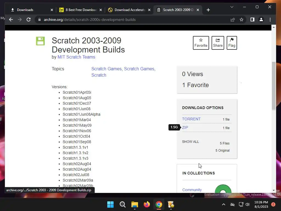Viewport: 281px width, 211px height.
Task: Close the 8 Best Free Download tab
Action: coord(101,10)
